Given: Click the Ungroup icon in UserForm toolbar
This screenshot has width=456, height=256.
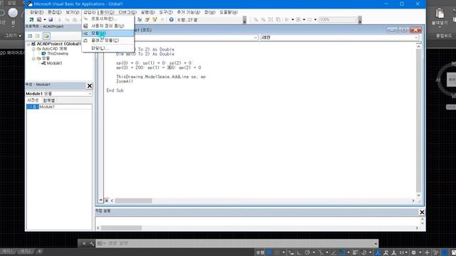Looking at the screenshot, I should click(279, 20).
